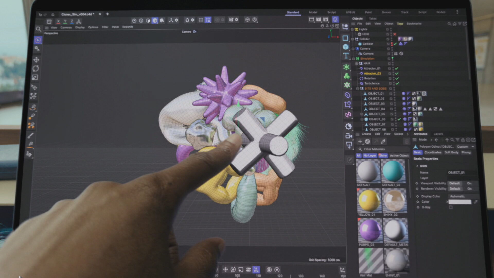Collapse the BITS AND BOBS group
Screen dimensions: 494x278
(x=357, y=89)
